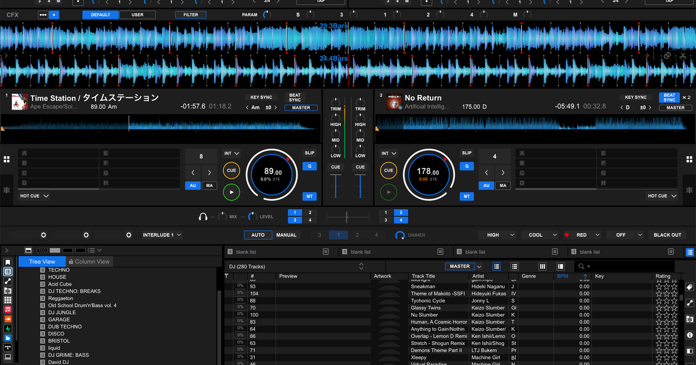Switch lighting to MANUAL mode
The width and height of the screenshot is (696, 365).
(285, 235)
